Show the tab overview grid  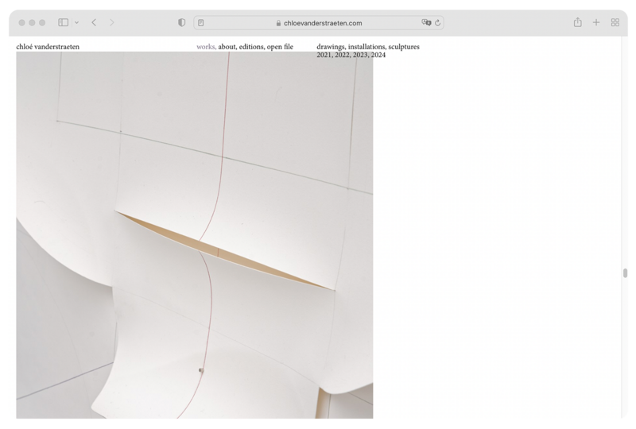coord(615,23)
